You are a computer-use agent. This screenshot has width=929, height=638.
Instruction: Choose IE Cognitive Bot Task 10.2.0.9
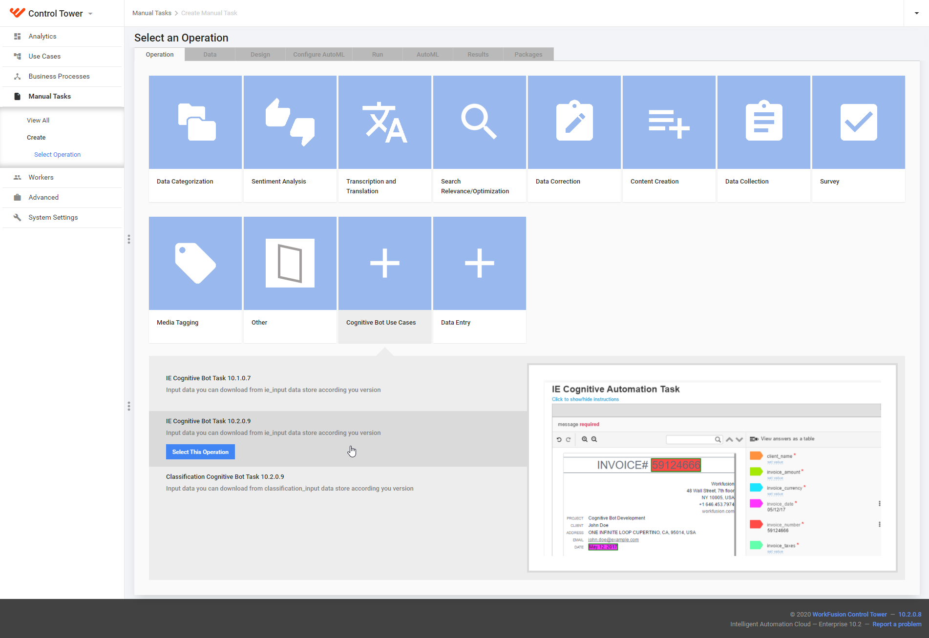(208, 421)
